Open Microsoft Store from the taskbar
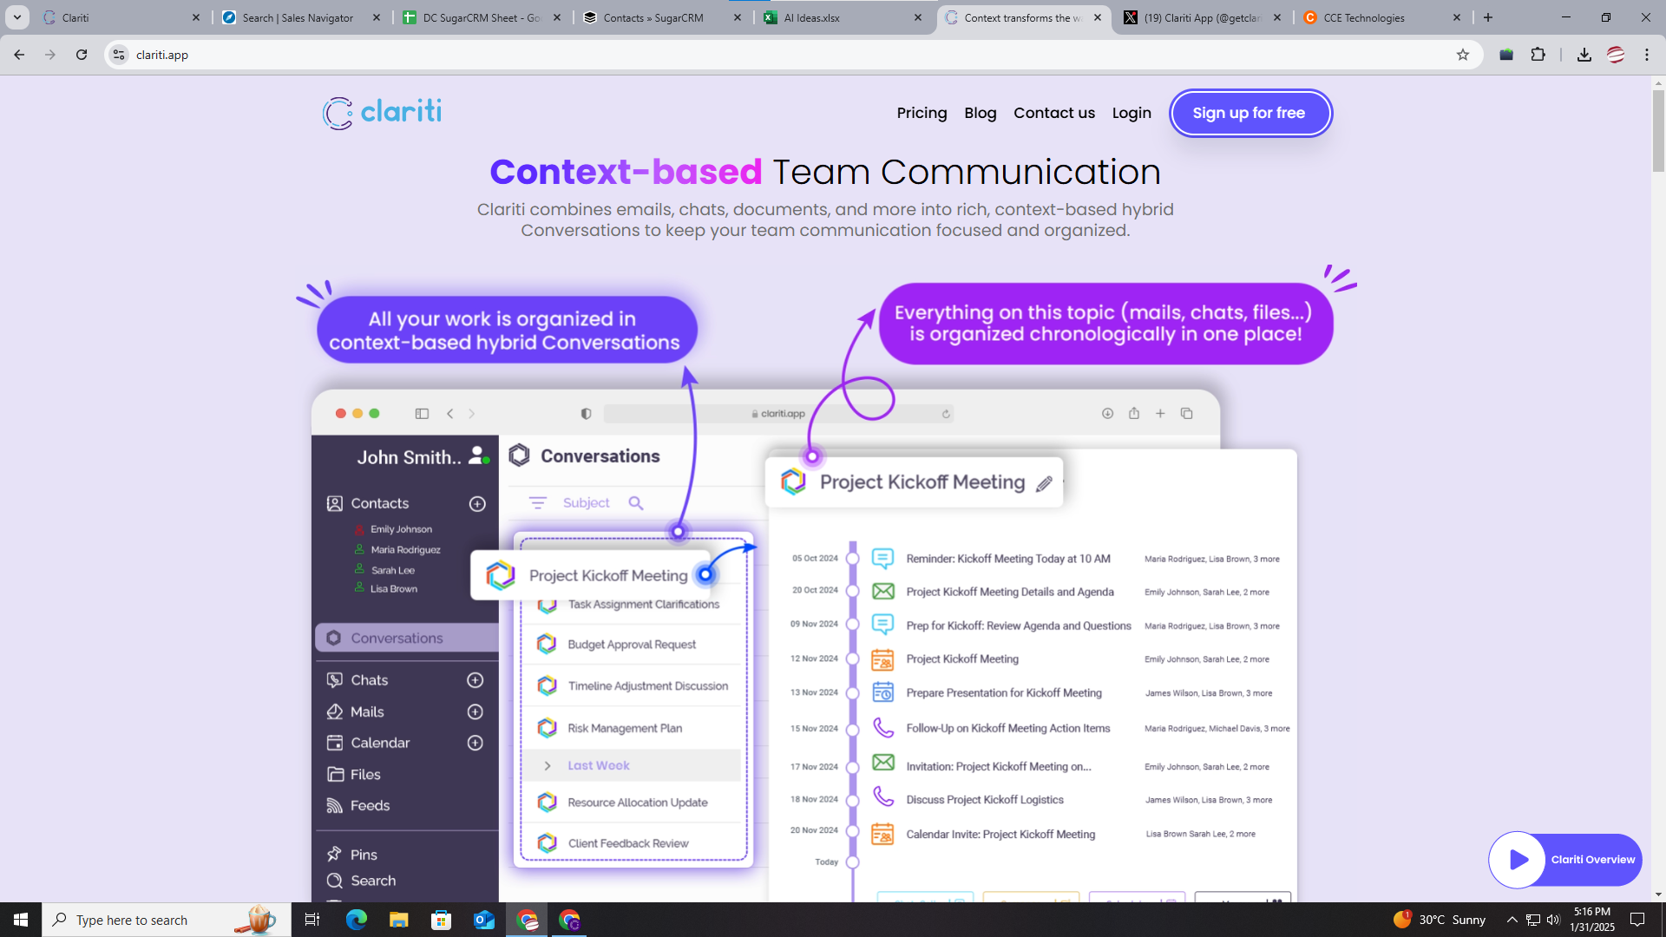This screenshot has width=1666, height=937. [x=441, y=920]
